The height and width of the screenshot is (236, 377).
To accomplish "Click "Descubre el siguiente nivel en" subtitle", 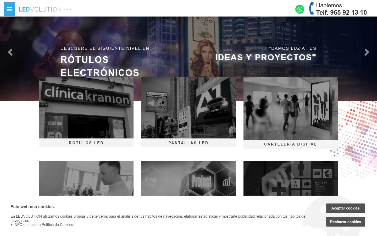I will tap(105, 48).
